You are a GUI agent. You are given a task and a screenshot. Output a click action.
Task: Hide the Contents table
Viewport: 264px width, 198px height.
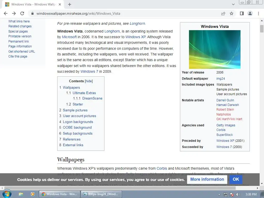pyautogui.click(x=89, y=81)
